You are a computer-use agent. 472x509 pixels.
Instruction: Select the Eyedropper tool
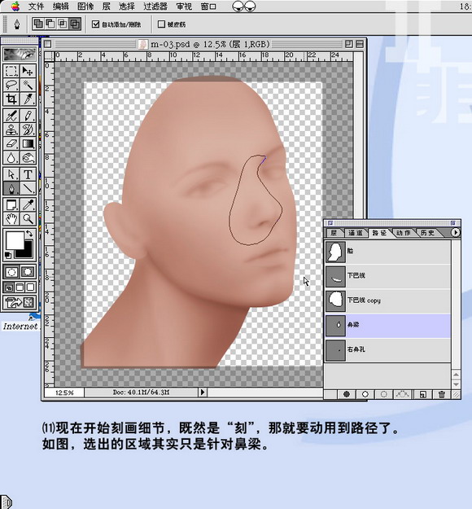point(28,205)
